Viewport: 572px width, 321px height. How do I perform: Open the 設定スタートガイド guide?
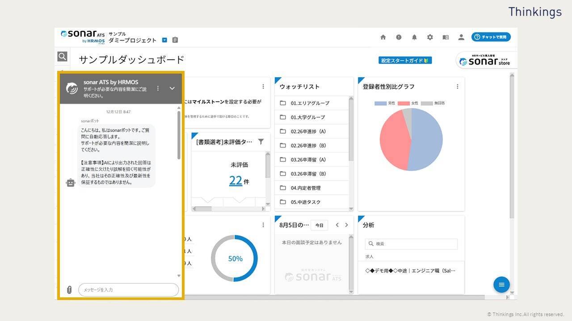click(404, 60)
